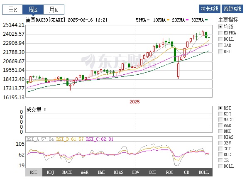Click the RSI_C:62.81 value label
Screen dimensions: 247x181
point(100,139)
